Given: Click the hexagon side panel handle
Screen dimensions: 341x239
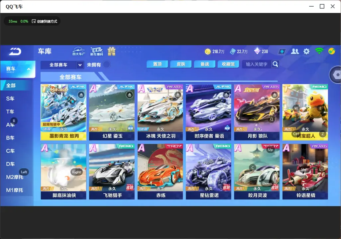Looking at the screenshot, I should click(x=336, y=75).
